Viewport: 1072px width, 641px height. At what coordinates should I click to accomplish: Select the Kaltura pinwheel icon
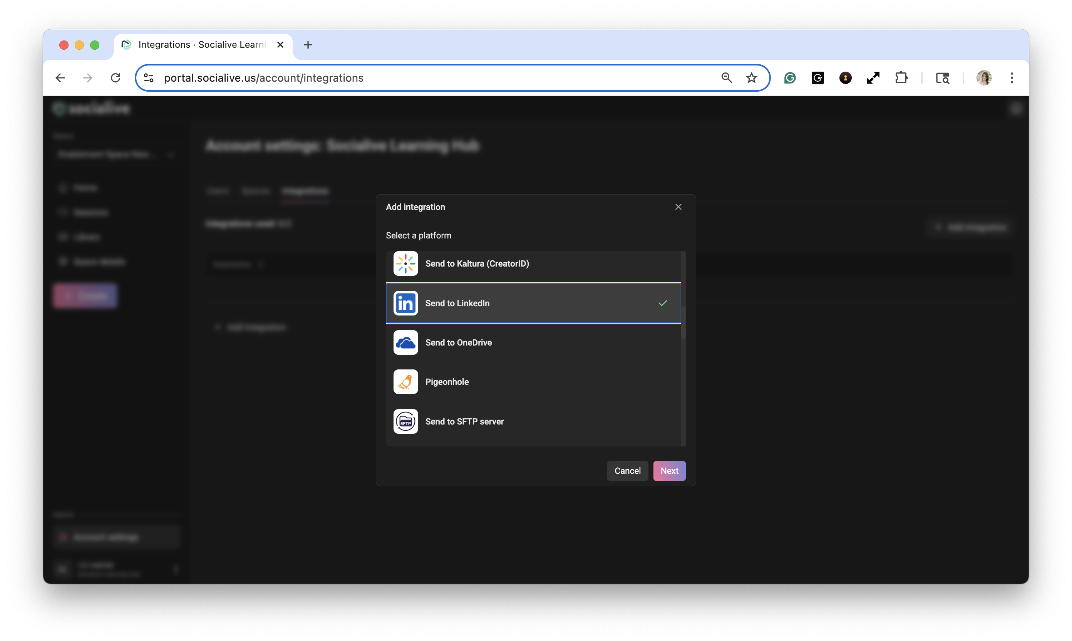pyautogui.click(x=405, y=263)
